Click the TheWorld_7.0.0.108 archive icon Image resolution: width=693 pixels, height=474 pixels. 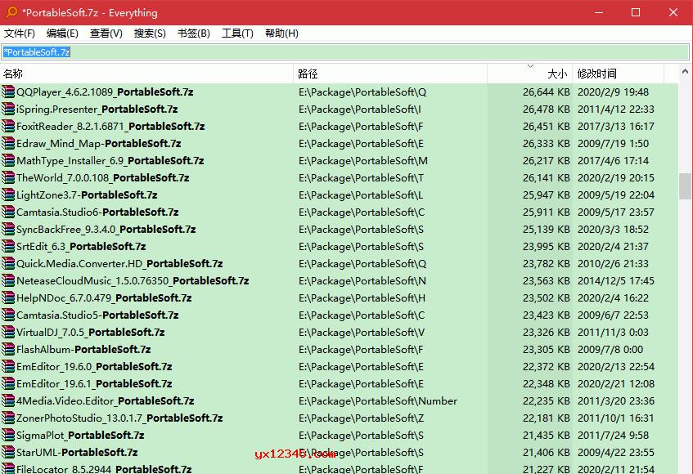[8, 178]
